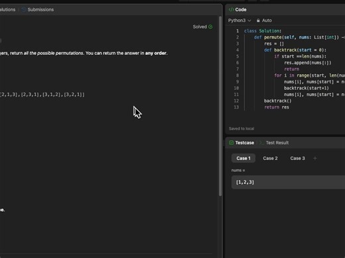Viewport: 345px width, 258px height.
Task: Click code line 12 'backtrack()'
Action: pos(277,101)
